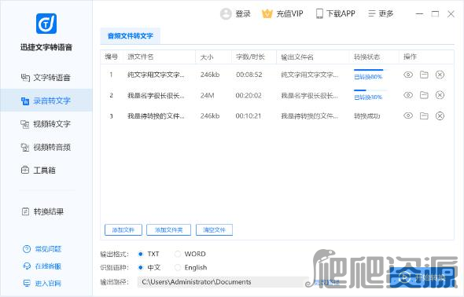The height and width of the screenshot is (297, 464).
Task: Preview file 1 with its eye icon
Action: click(x=408, y=75)
